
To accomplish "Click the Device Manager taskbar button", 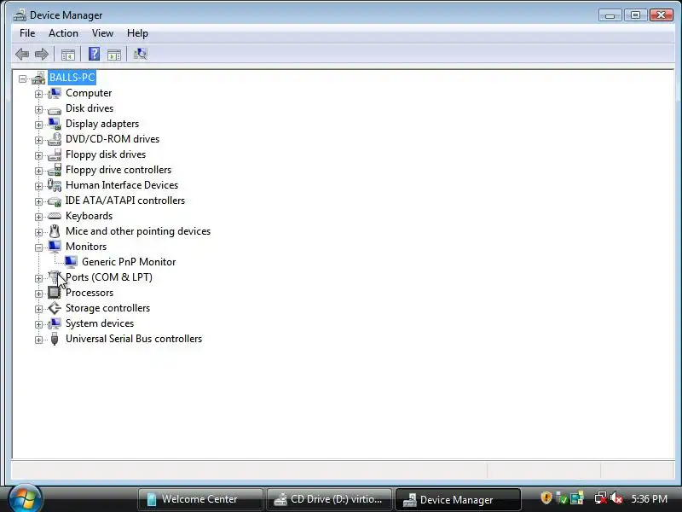I will click(458, 499).
